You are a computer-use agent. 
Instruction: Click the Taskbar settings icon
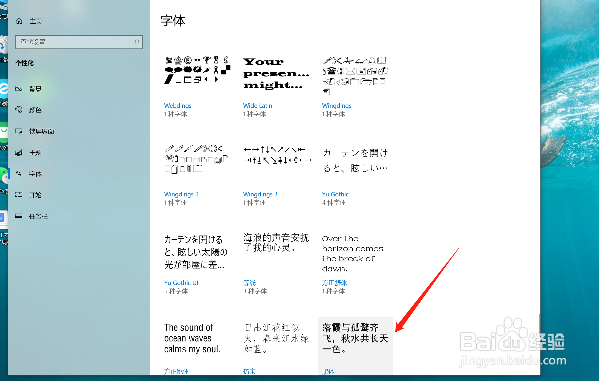pos(19,216)
